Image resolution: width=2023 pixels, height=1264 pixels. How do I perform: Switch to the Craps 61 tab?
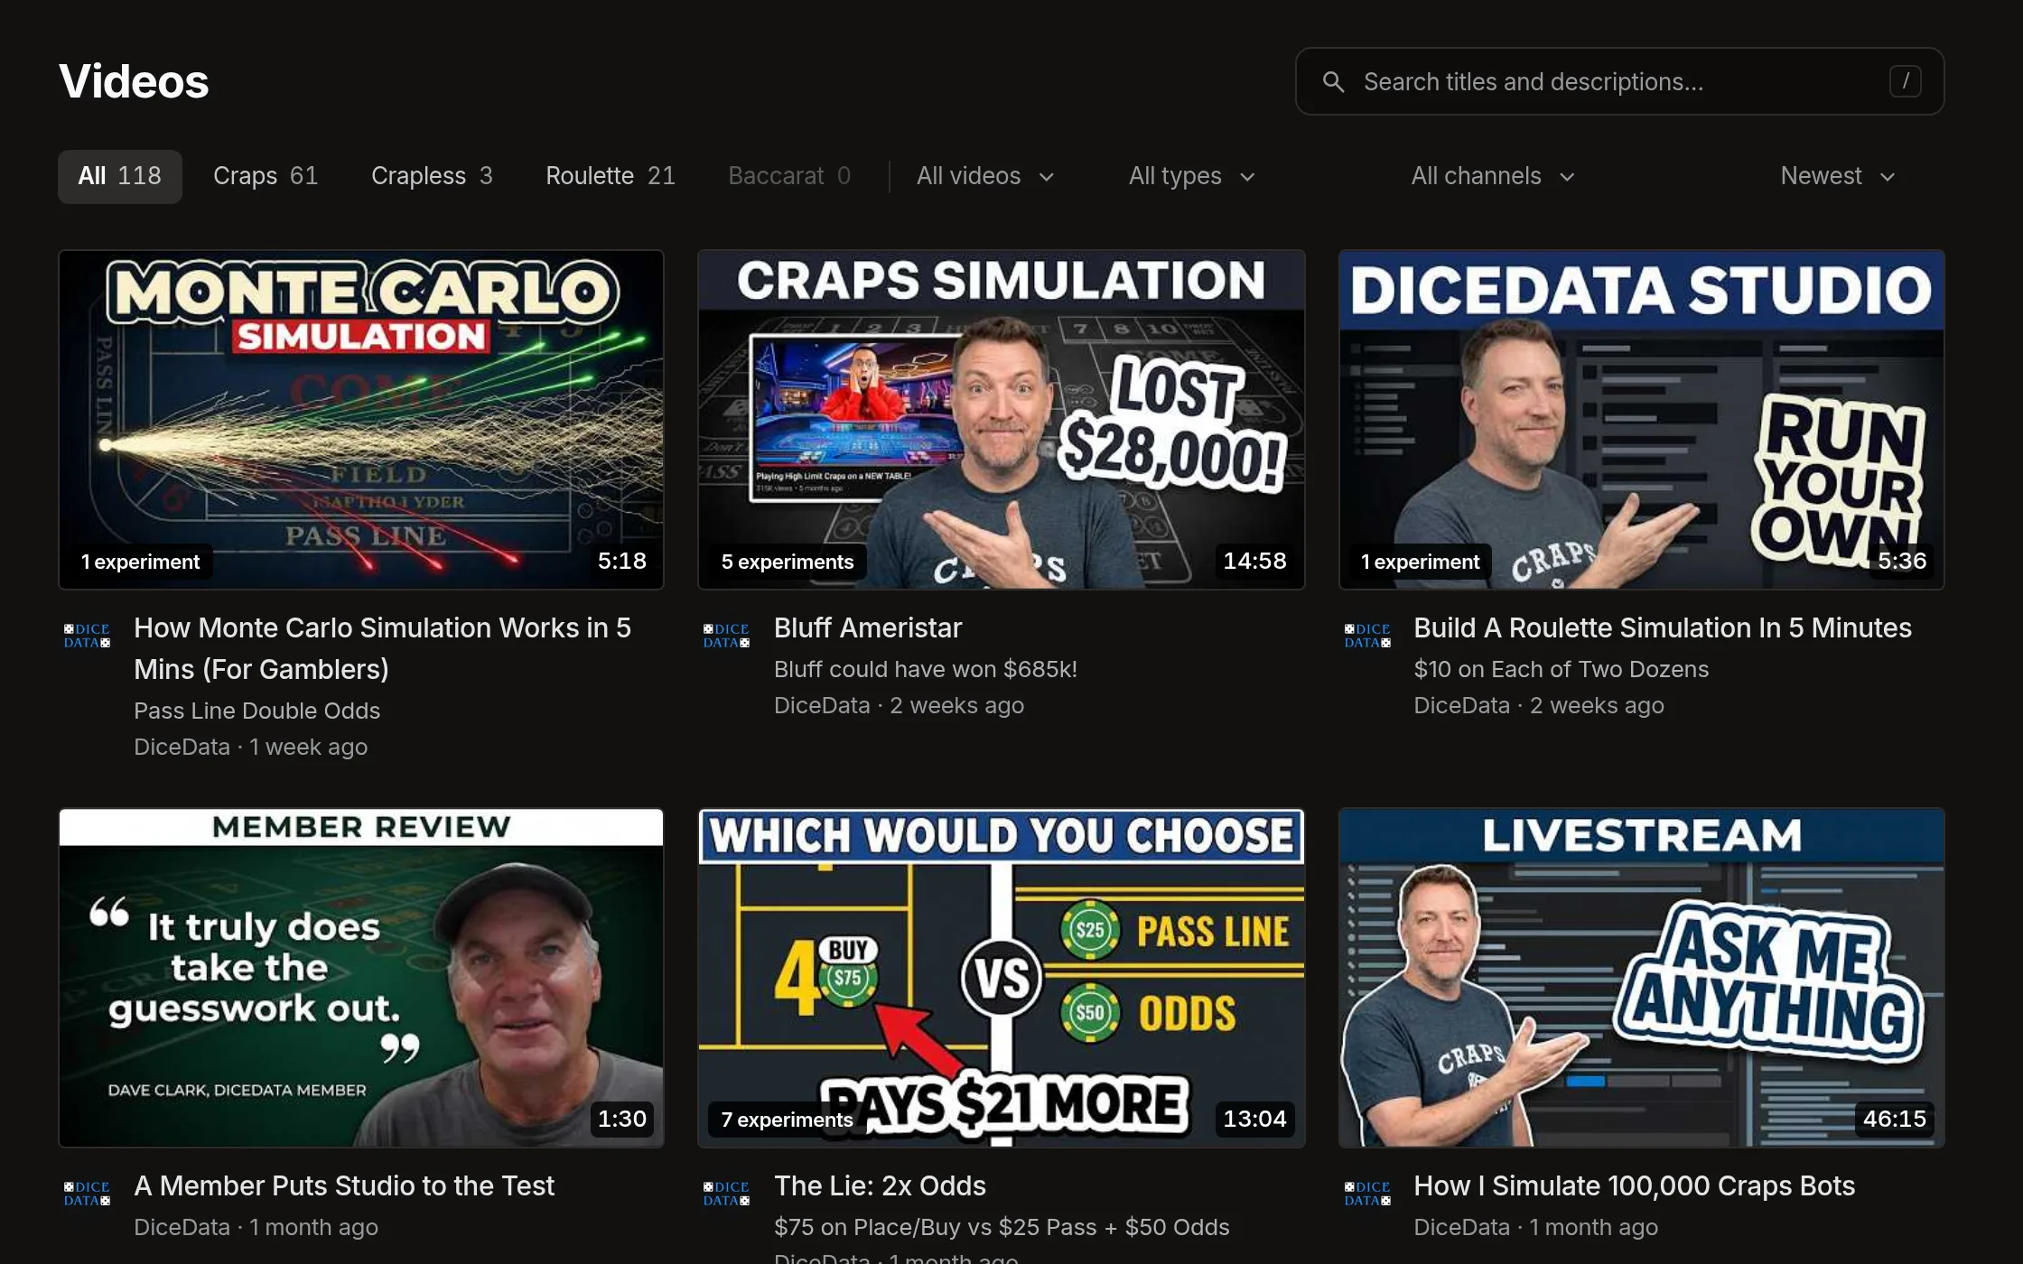266,176
